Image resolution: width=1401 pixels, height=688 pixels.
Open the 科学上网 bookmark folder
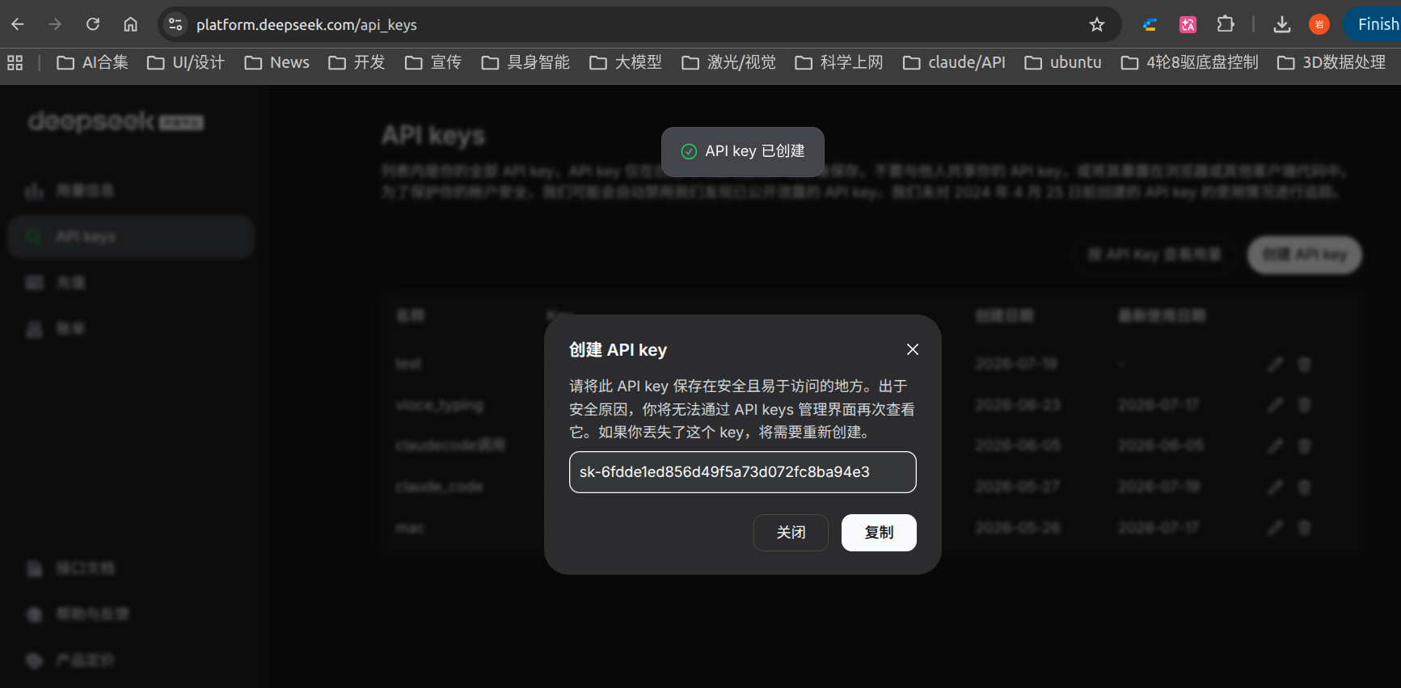point(838,62)
